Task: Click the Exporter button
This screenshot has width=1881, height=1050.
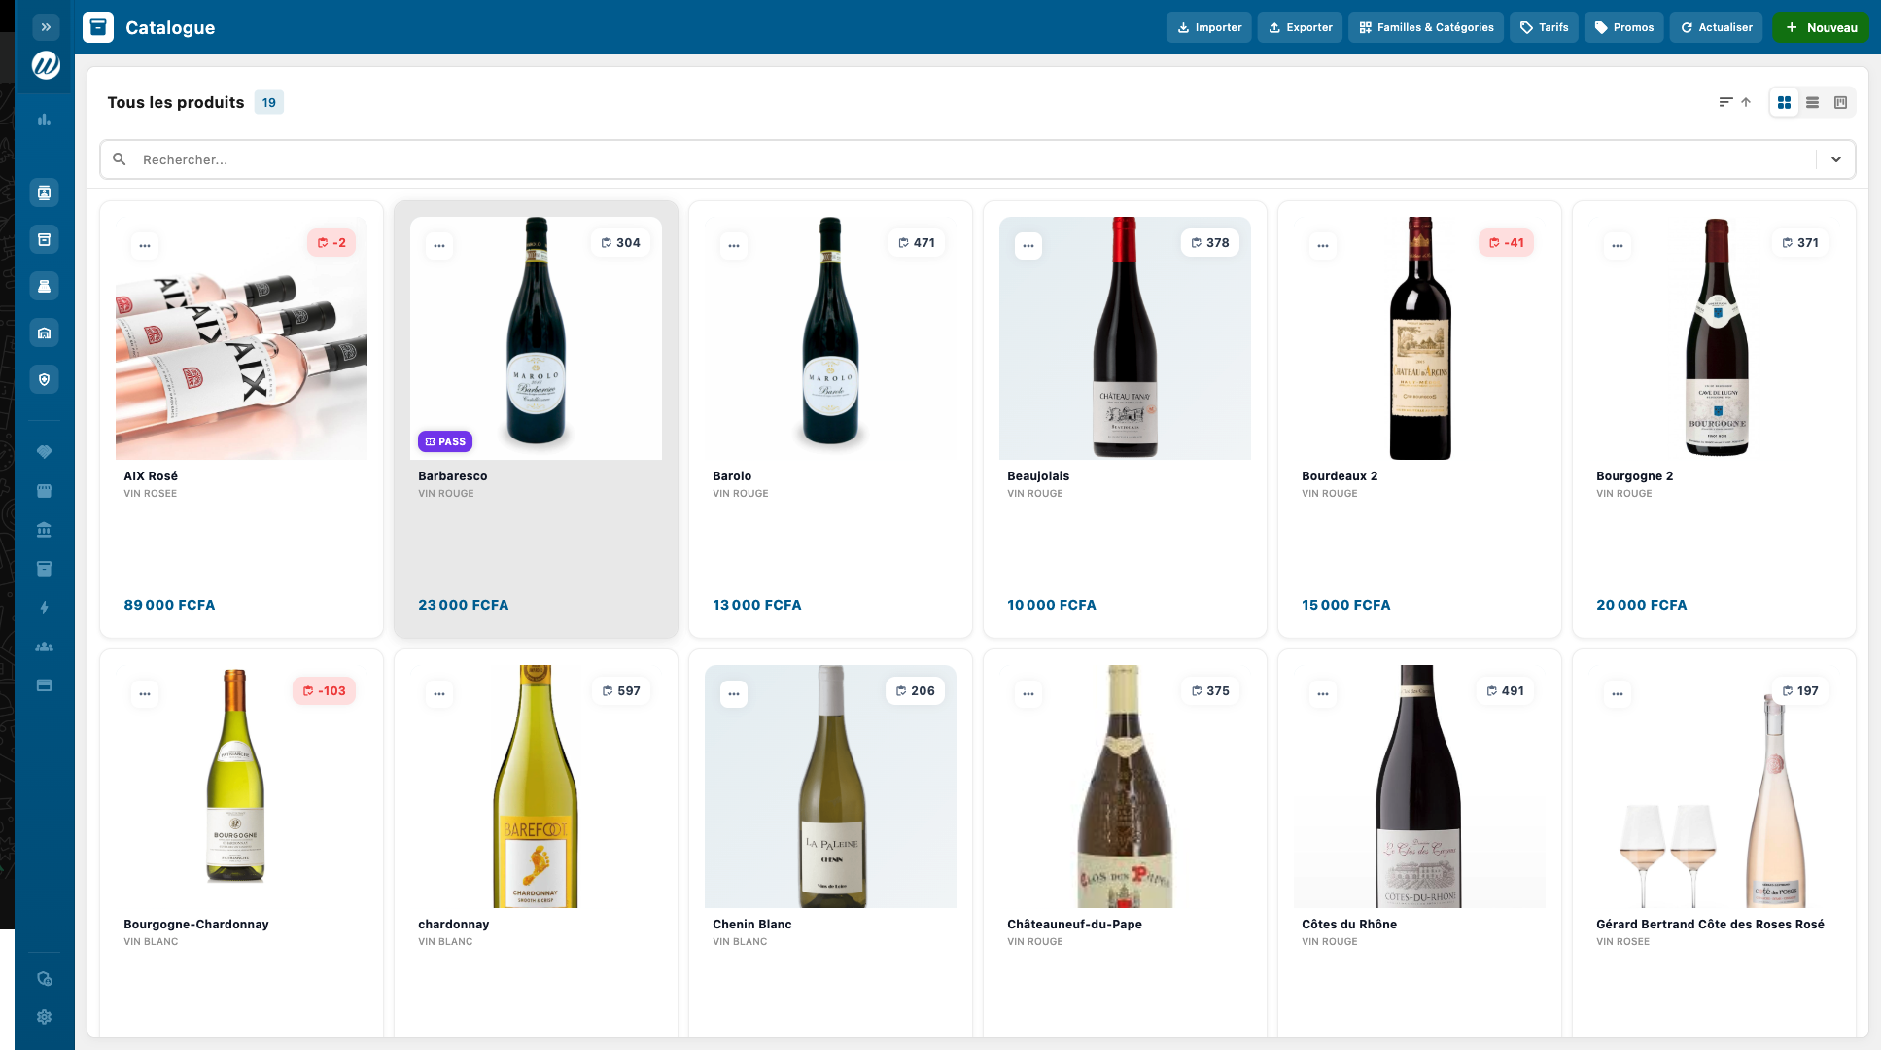Action: coord(1300,27)
